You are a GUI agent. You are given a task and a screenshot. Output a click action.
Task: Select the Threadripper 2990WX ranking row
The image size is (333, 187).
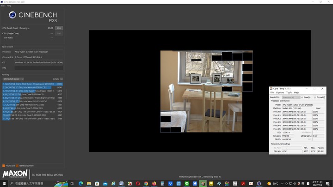(32, 84)
